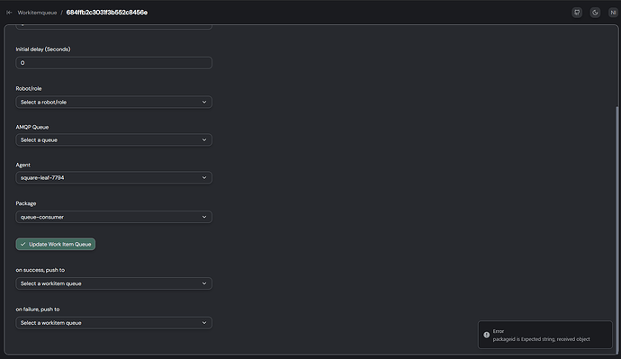Click the partially visible field at top
Viewport: 621px width, 359px height.
[114, 26]
